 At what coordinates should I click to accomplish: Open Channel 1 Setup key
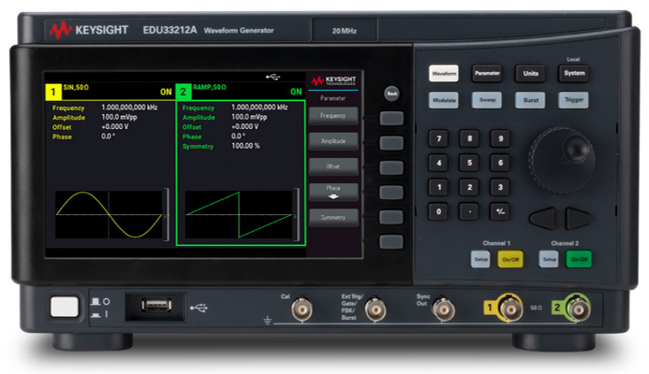click(480, 260)
